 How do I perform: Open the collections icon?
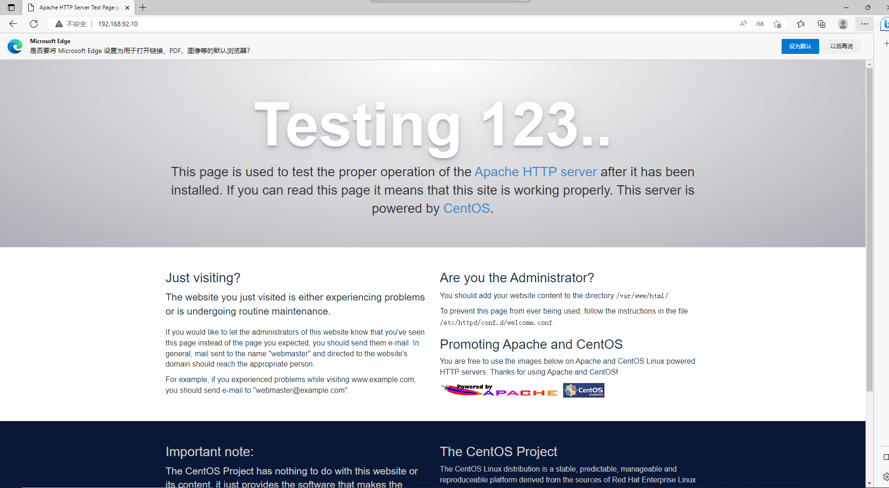coord(821,24)
